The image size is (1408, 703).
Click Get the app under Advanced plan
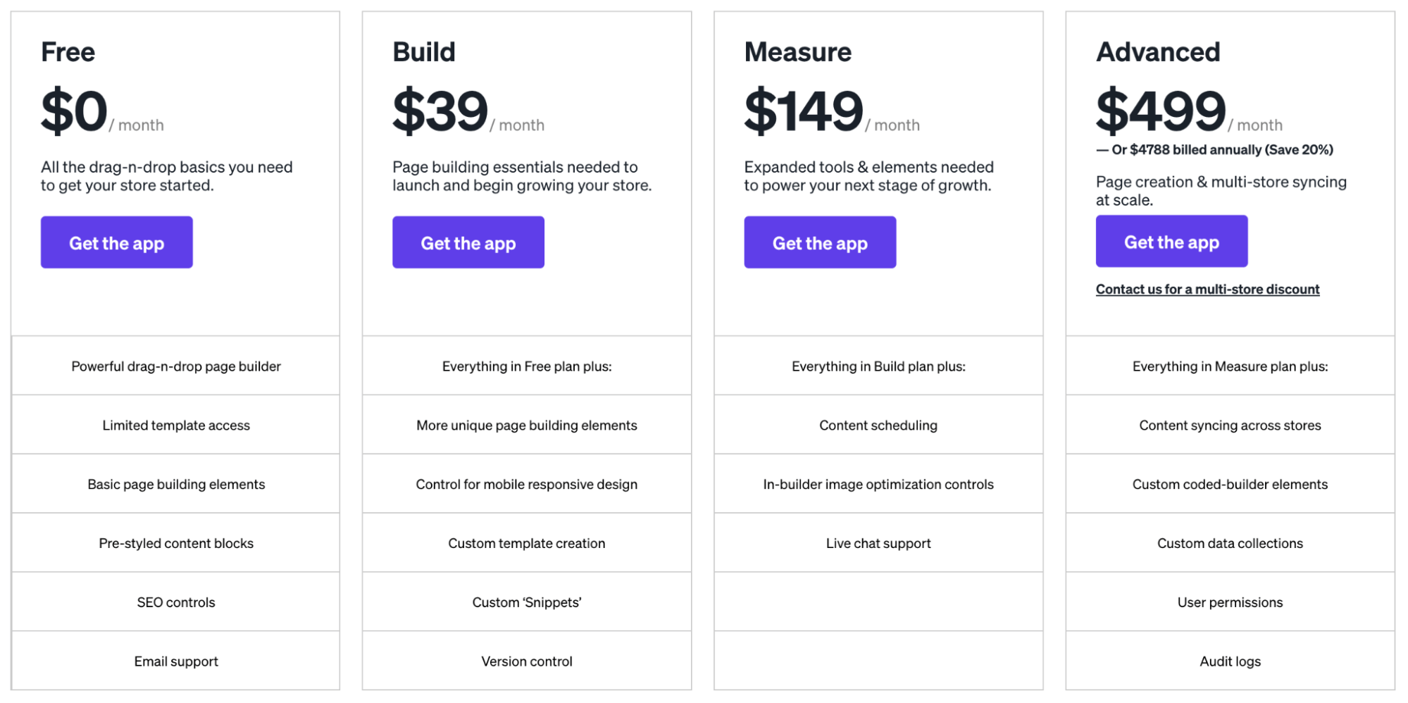click(1171, 241)
